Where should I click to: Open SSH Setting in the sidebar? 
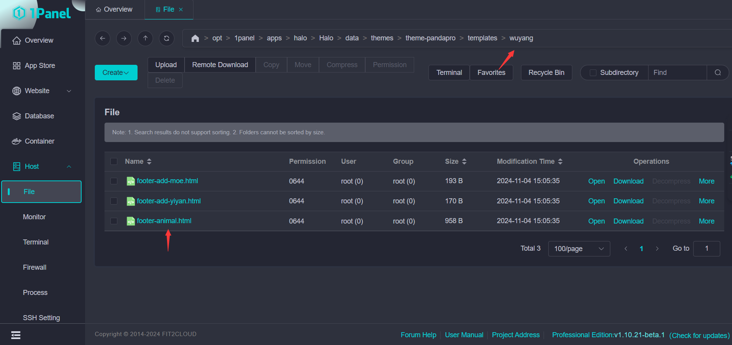[41, 318]
